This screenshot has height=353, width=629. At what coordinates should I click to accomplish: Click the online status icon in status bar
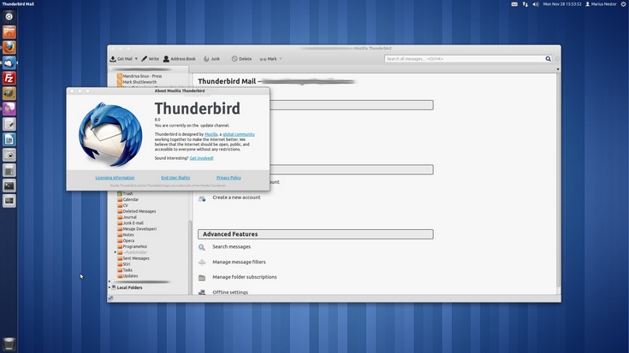tap(110, 298)
